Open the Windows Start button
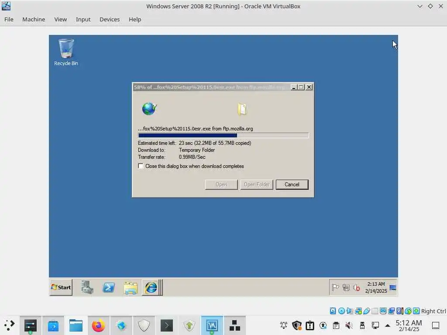The image size is (447, 335). point(61,287)
